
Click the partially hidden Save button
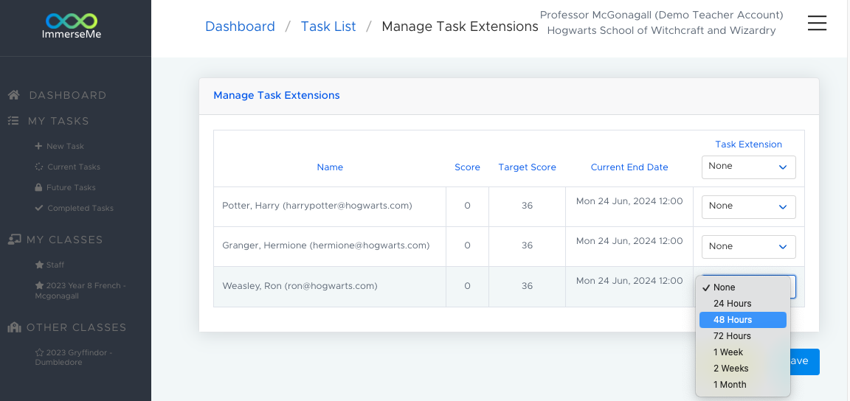pos(804,361)
